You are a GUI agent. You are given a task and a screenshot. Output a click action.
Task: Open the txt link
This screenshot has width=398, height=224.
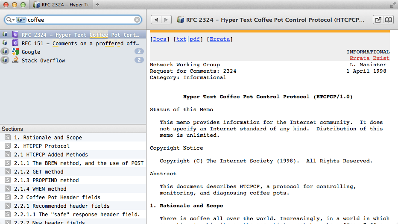[x=181, y=39]
